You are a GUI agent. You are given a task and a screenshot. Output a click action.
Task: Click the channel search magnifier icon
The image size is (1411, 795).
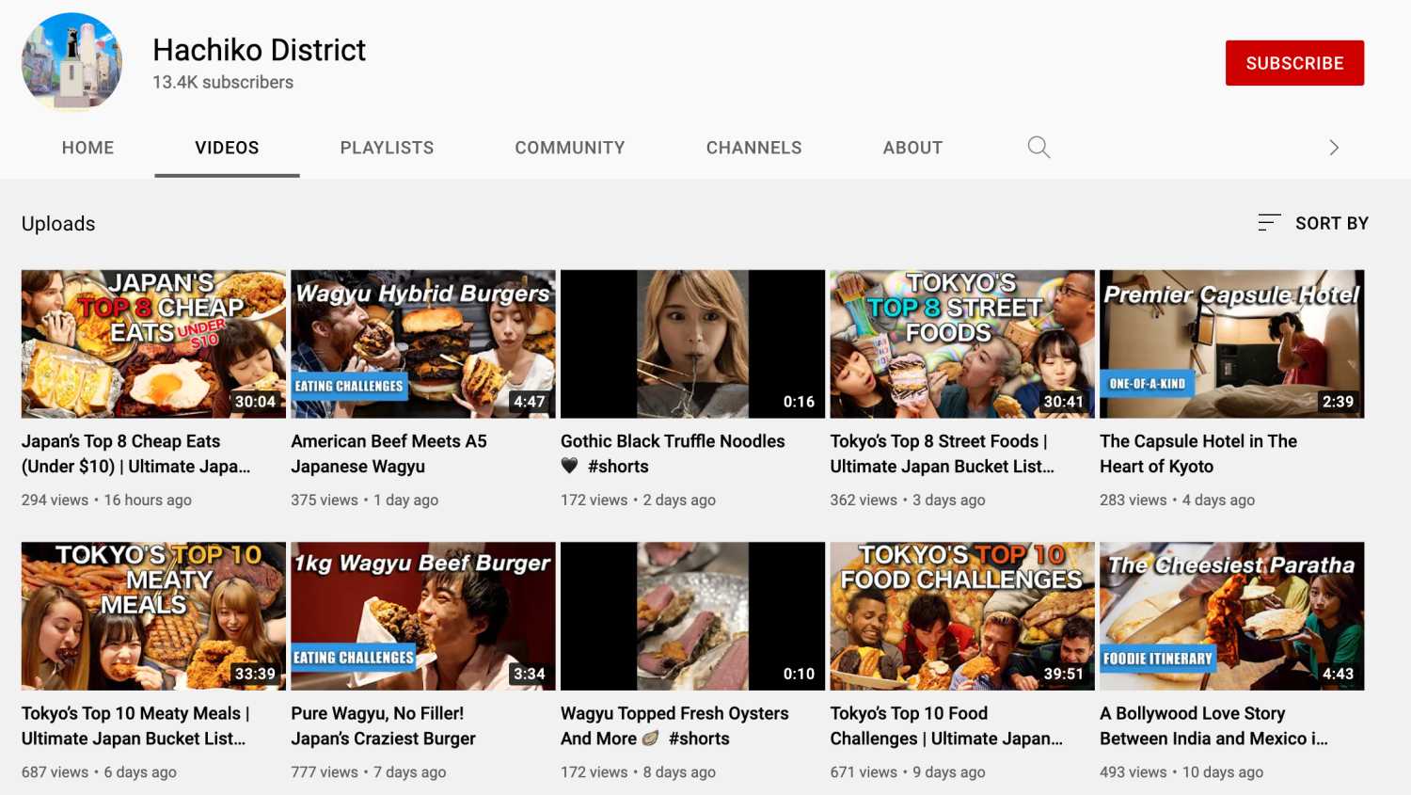point(1038,148)
